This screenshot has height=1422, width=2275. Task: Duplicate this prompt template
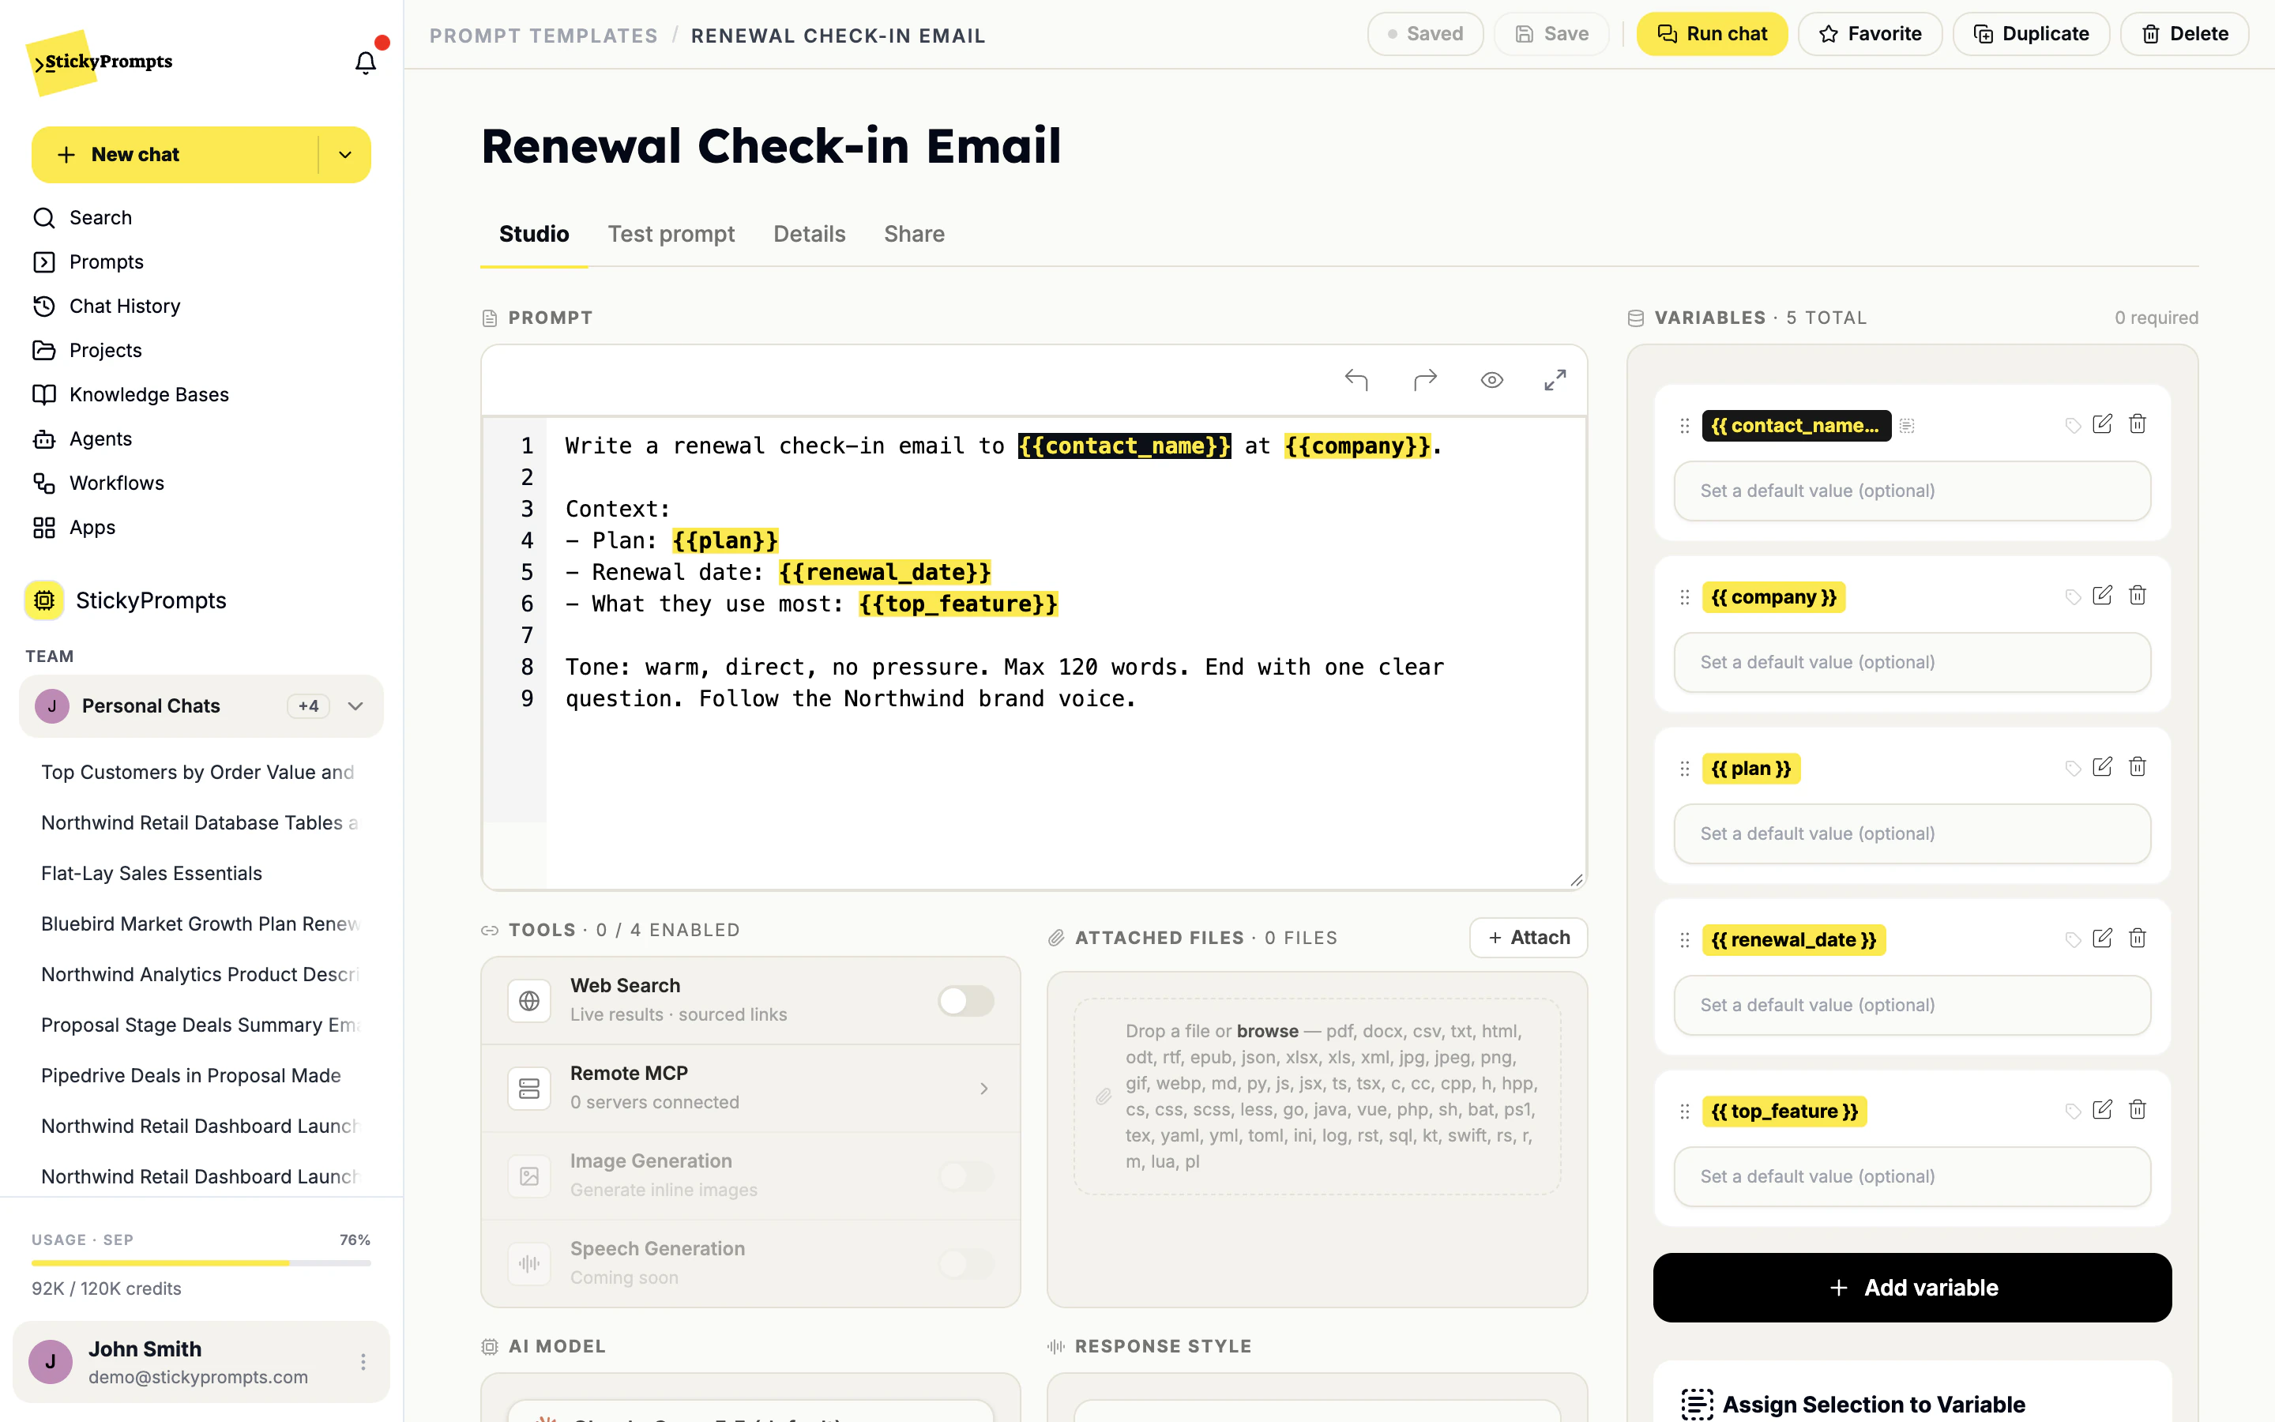click(2031, 34)
